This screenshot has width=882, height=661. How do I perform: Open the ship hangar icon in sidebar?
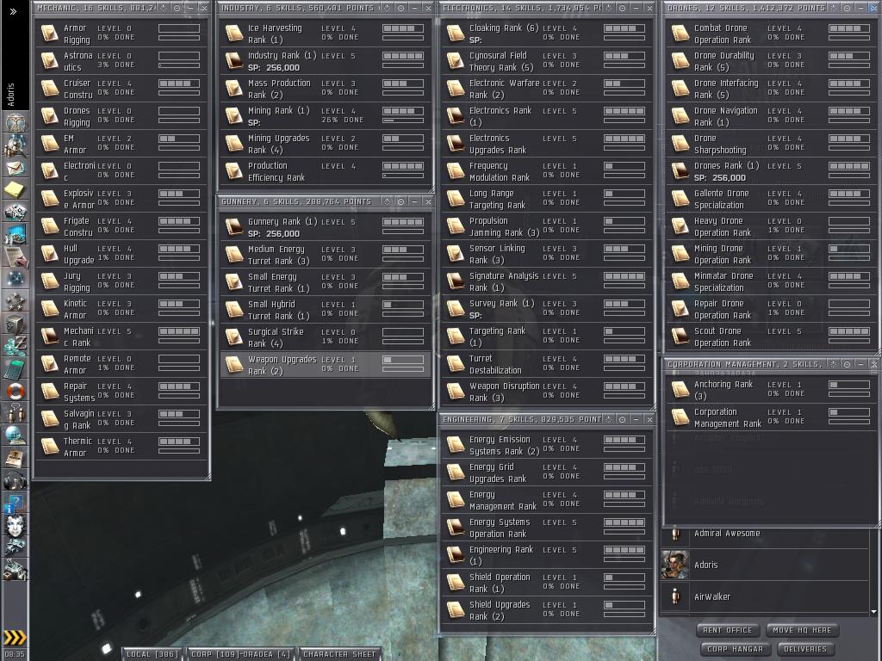pos(16,547)
